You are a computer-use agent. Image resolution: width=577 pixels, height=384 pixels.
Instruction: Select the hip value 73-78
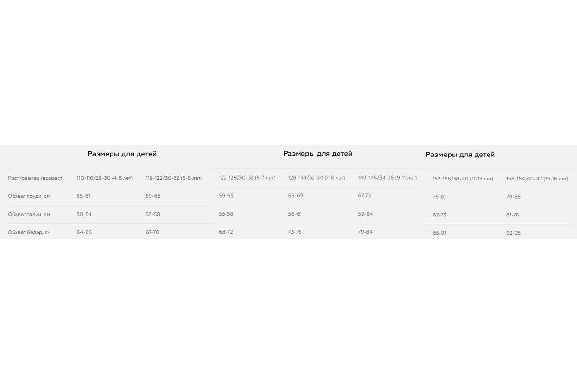[x=295, y=232]
